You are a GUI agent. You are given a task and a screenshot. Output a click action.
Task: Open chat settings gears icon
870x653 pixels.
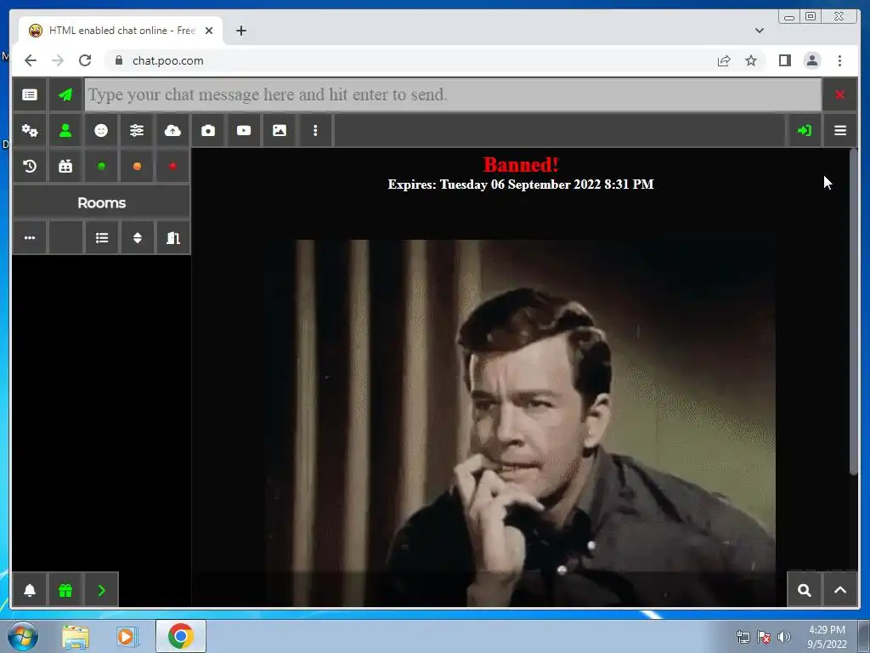[30, 130]
